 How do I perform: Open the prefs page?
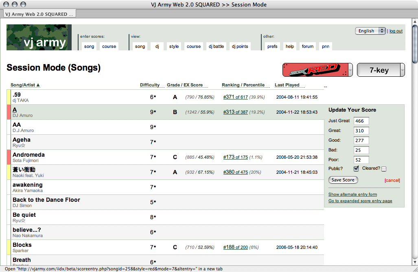pyautogui.click(x=272, y=46)
